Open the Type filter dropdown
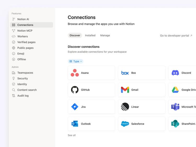The height and width of the screenshot is (147, 196). (76, 61)
